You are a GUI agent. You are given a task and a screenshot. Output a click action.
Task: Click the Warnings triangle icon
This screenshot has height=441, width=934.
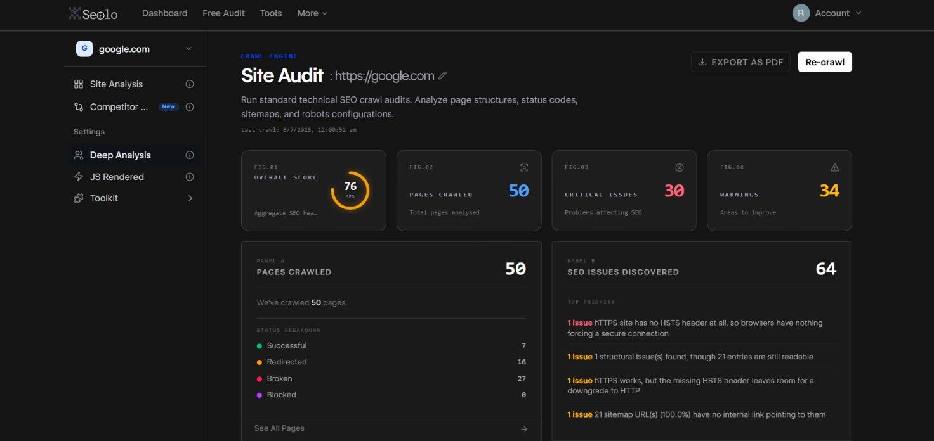point(834,167)
